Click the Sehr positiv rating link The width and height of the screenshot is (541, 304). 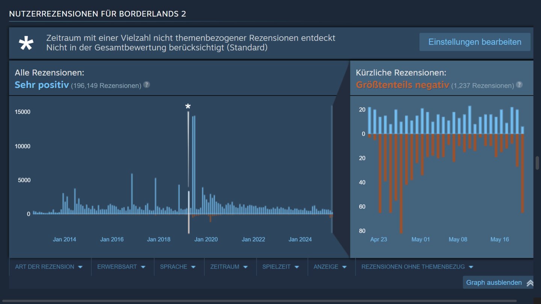[42, 85]
